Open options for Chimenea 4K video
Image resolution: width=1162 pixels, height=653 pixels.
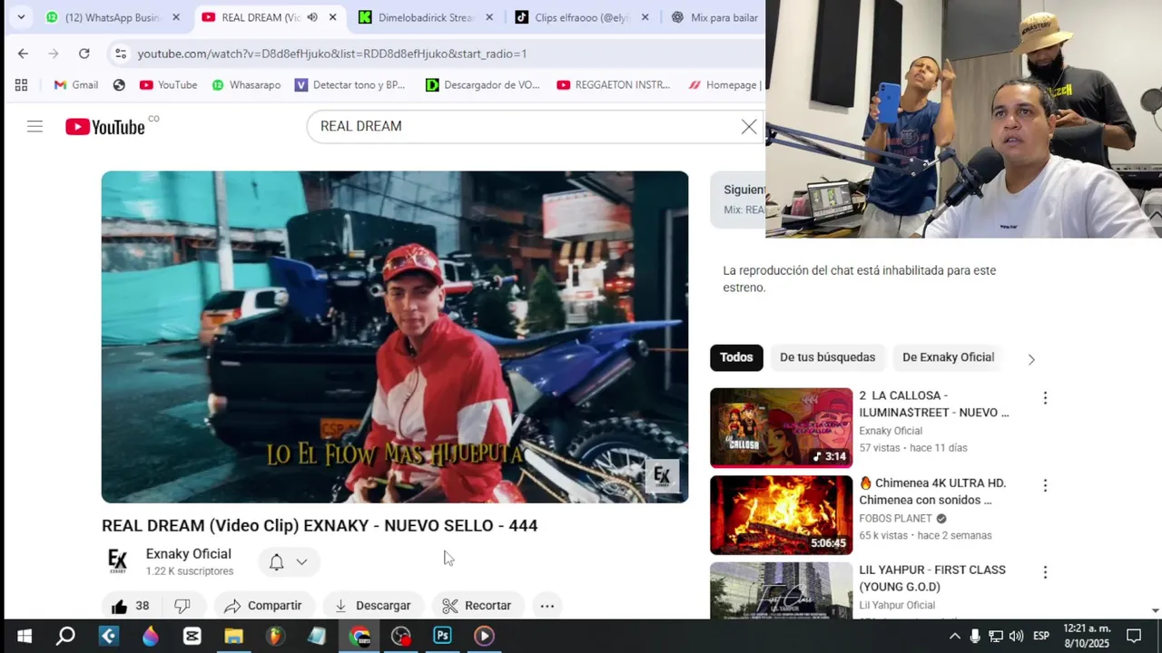click(x=1045, y=486)
